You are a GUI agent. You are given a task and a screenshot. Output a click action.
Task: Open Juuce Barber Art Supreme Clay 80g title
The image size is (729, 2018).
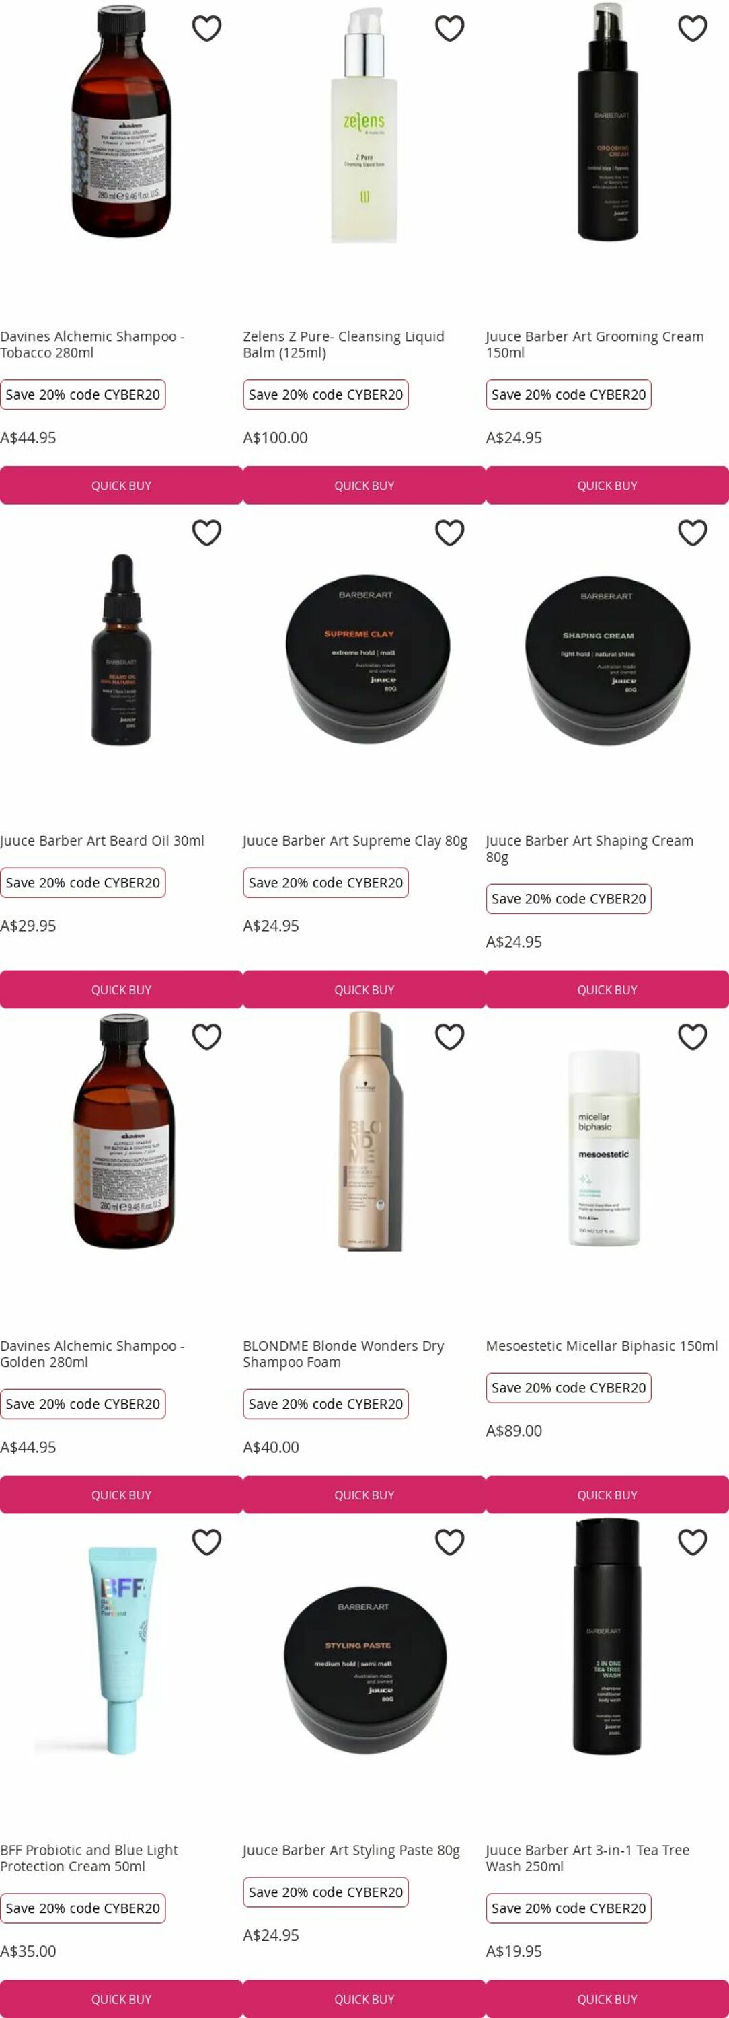[x=354, y=841]
